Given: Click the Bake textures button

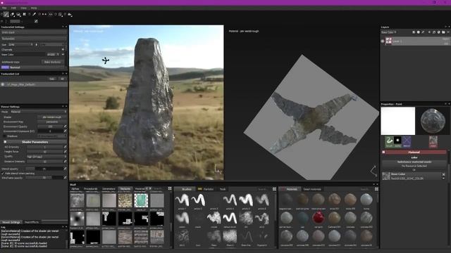Looking at the screenshot, I should [53, 62].
